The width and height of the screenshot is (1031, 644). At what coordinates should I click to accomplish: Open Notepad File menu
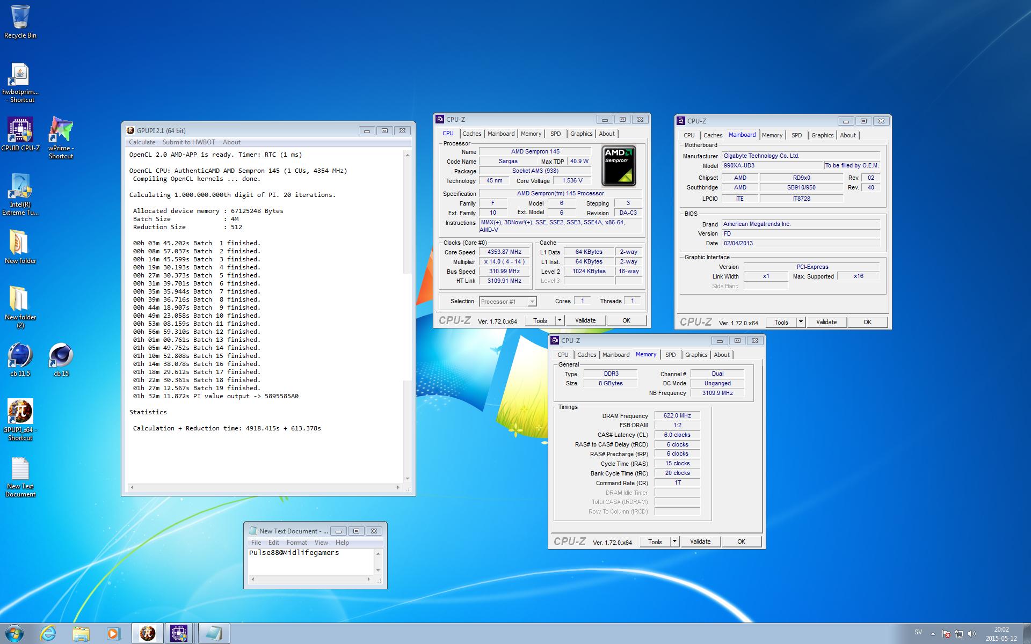pos(256,543)
